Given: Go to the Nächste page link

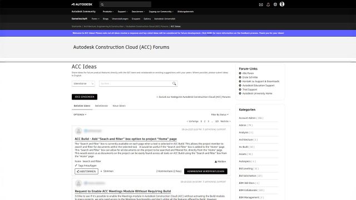Looking at the screenshot, I should pos(225,122).
